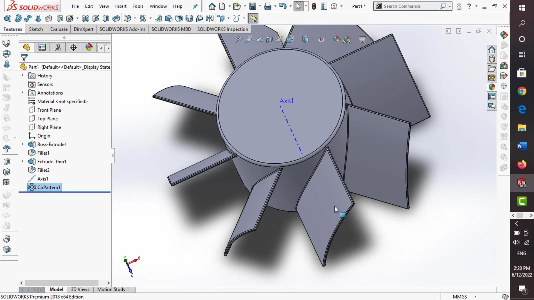Select CirPattern1 in the feature tree
The height and width of the screenshot is (300, 534).
[x=49, y=187]
